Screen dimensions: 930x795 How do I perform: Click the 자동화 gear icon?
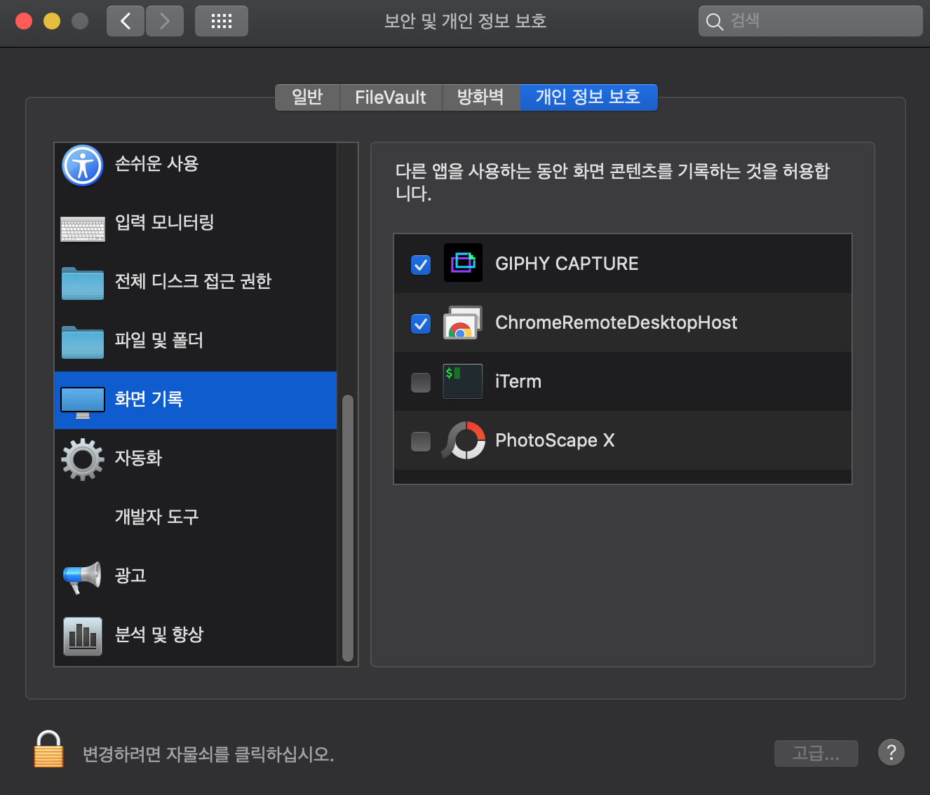pos(82,458)
